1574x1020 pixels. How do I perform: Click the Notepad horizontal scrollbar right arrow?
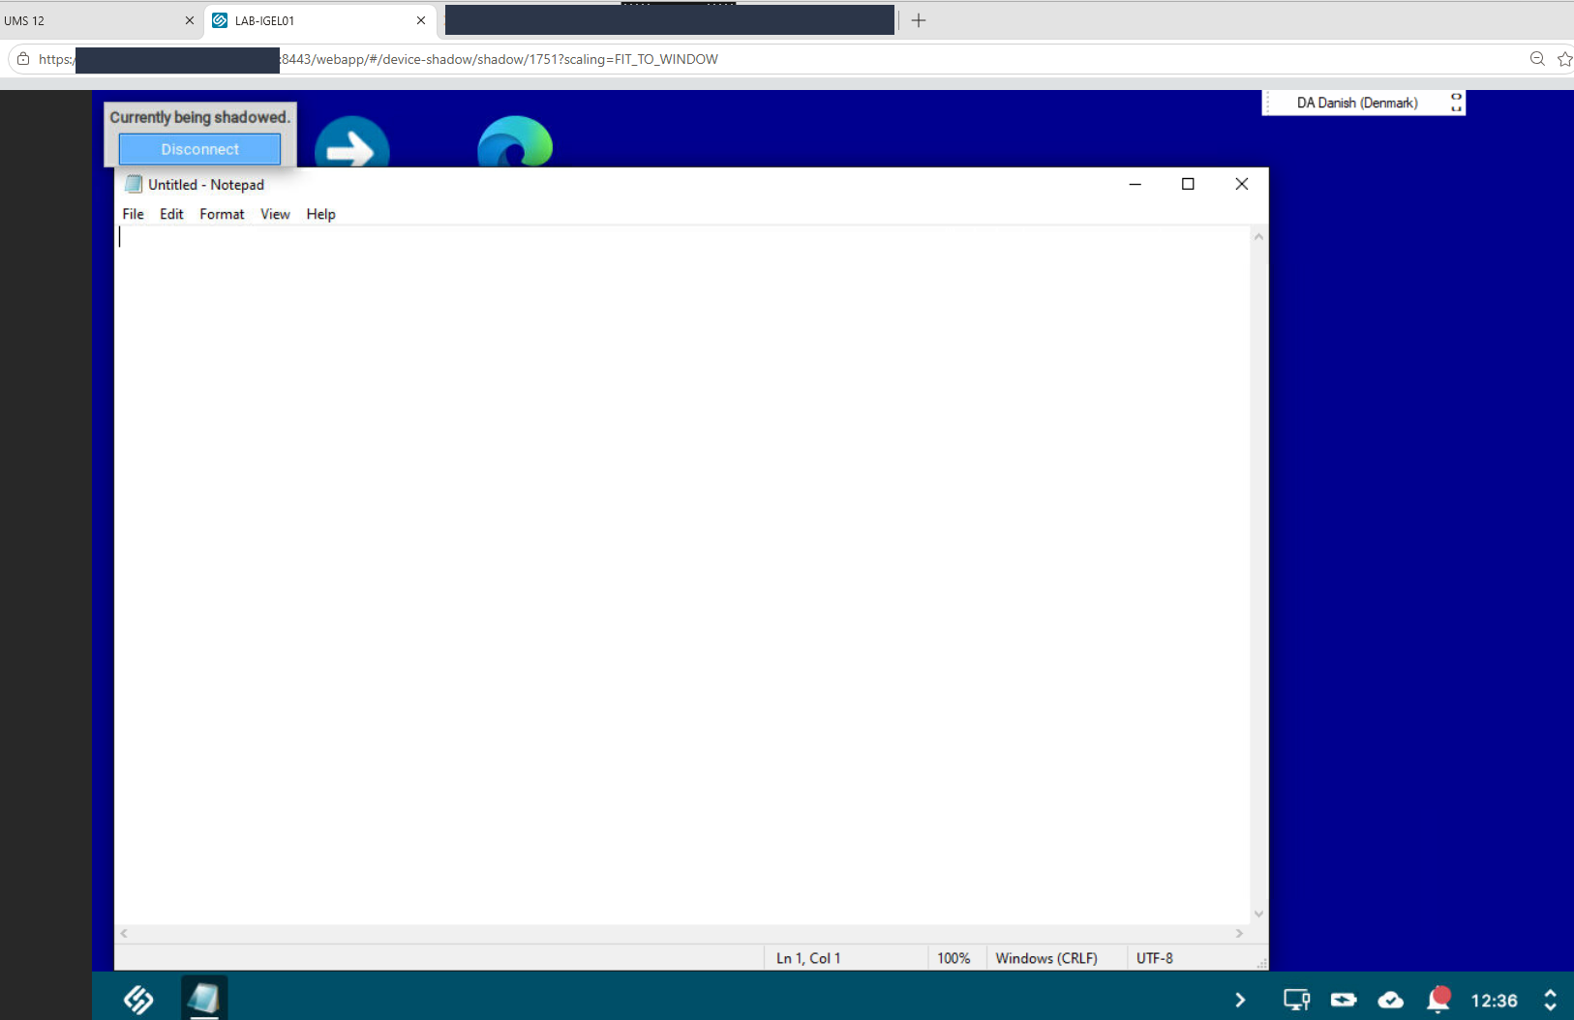point(1239,933)
